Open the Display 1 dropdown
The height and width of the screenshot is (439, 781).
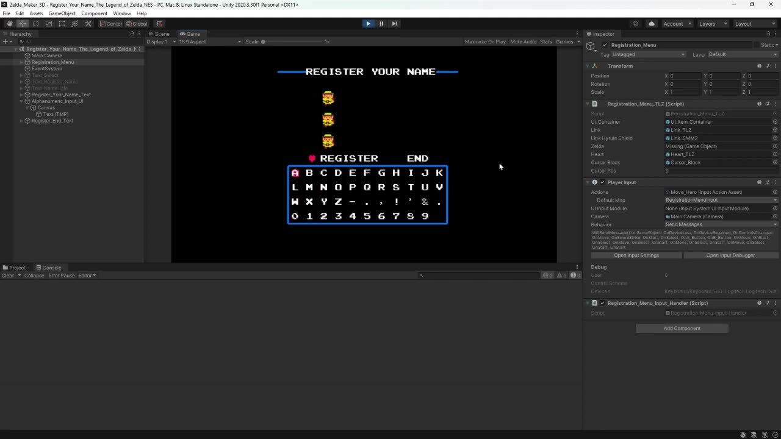click(x=160, y=41)
